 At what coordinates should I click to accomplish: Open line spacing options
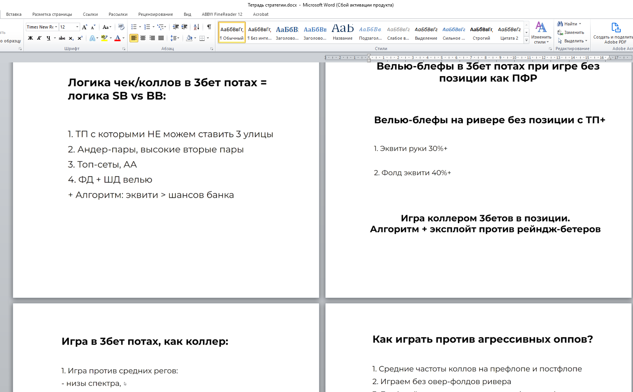tap(175, 38)
